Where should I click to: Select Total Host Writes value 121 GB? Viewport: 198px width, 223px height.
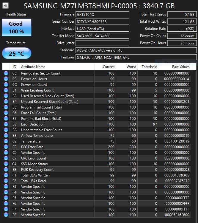tap(182, 22)
